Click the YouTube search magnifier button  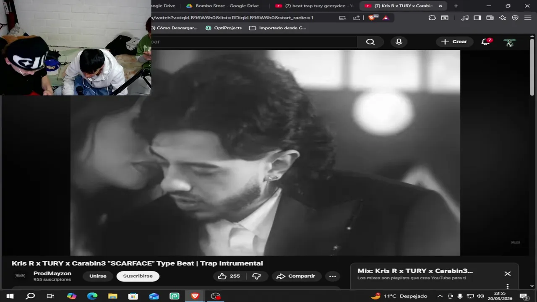370,42
